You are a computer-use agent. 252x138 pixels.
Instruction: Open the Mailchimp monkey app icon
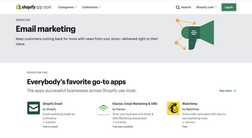pos(173,108)
